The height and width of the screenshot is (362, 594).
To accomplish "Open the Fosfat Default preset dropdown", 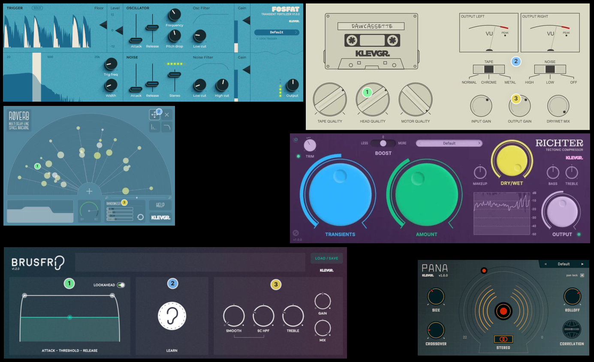I will [x=277, y=32].
